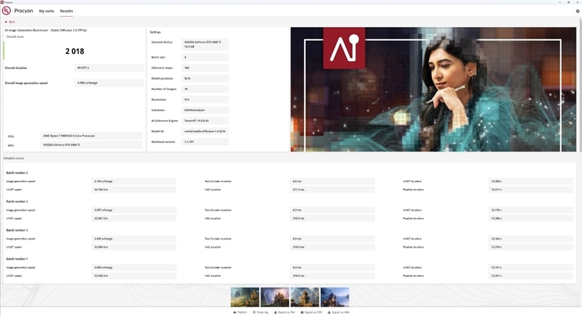The height and width of the screenshot is (316, 582).
Task: Open the fourth generated image thumbnail
Action: [335, 296]
